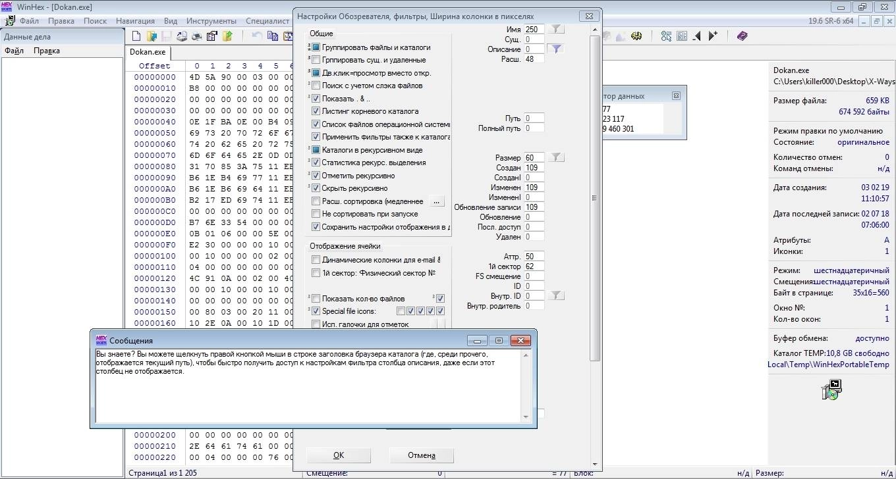Screen dimensions: 896x479
Task: Uncheck Special file icons checkbox
Action: [316, 311]
